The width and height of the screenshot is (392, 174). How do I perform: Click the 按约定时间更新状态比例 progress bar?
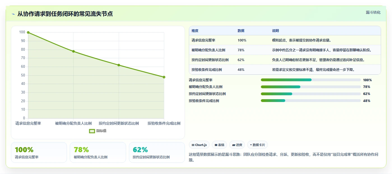311,94
